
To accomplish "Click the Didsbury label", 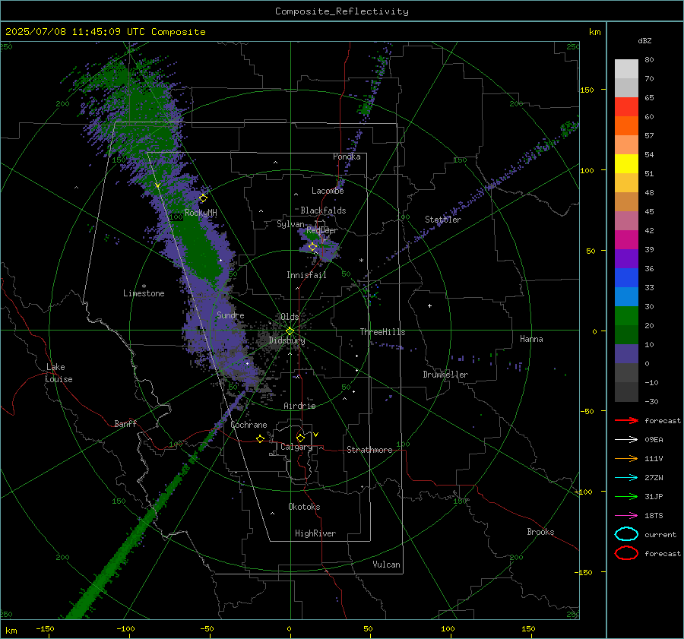I will click(287, 340).
